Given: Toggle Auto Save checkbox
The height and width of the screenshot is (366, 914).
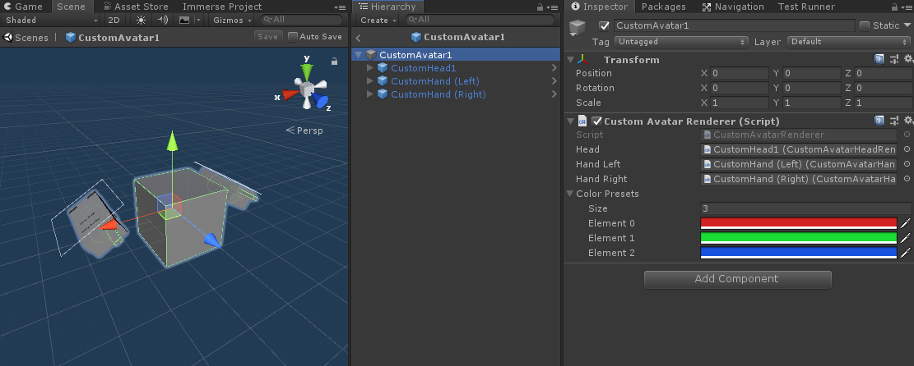Looking at the screenshot, I should point(293,37).
